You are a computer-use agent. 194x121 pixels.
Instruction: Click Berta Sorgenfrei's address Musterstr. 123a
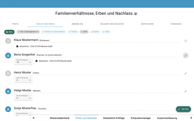pos(55,61)
